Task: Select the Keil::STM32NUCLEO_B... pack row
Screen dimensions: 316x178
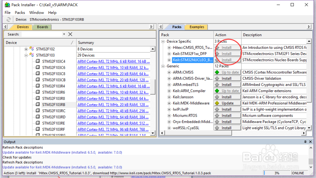Action: [x=192, y=60]
